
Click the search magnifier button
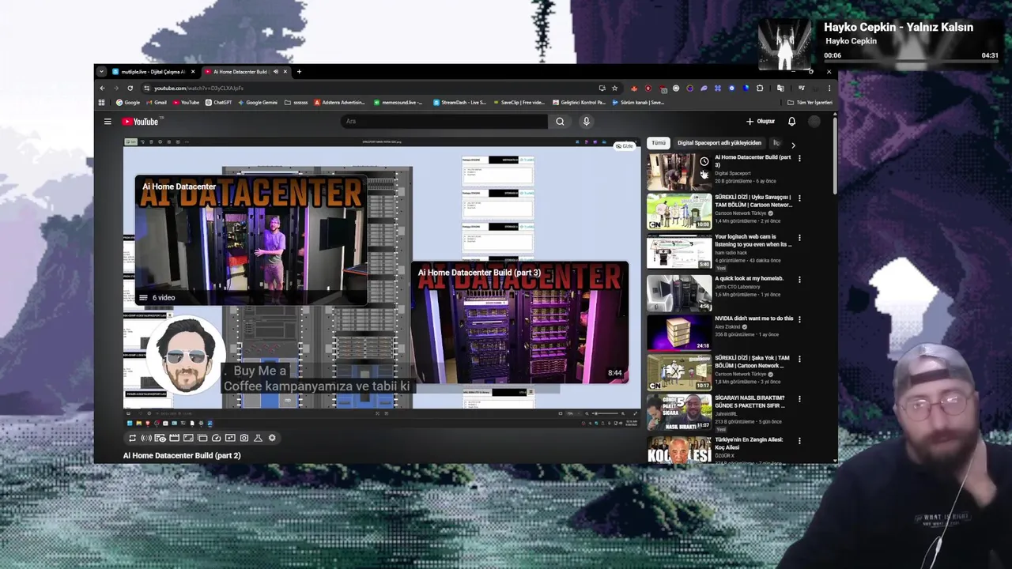(560, 122)
